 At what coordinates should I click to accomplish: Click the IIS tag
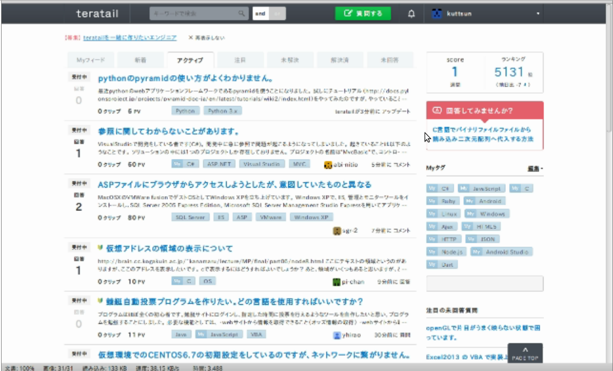pyautogui.click(x=221, y=217)
